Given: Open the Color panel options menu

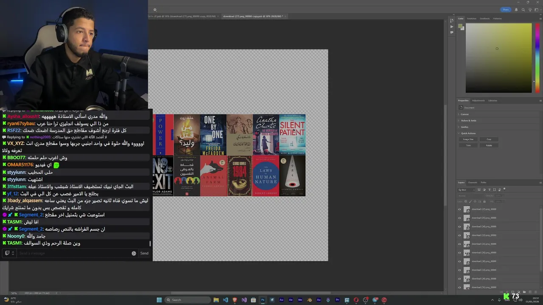Looking at the screenshot, I should click(540, 19).
